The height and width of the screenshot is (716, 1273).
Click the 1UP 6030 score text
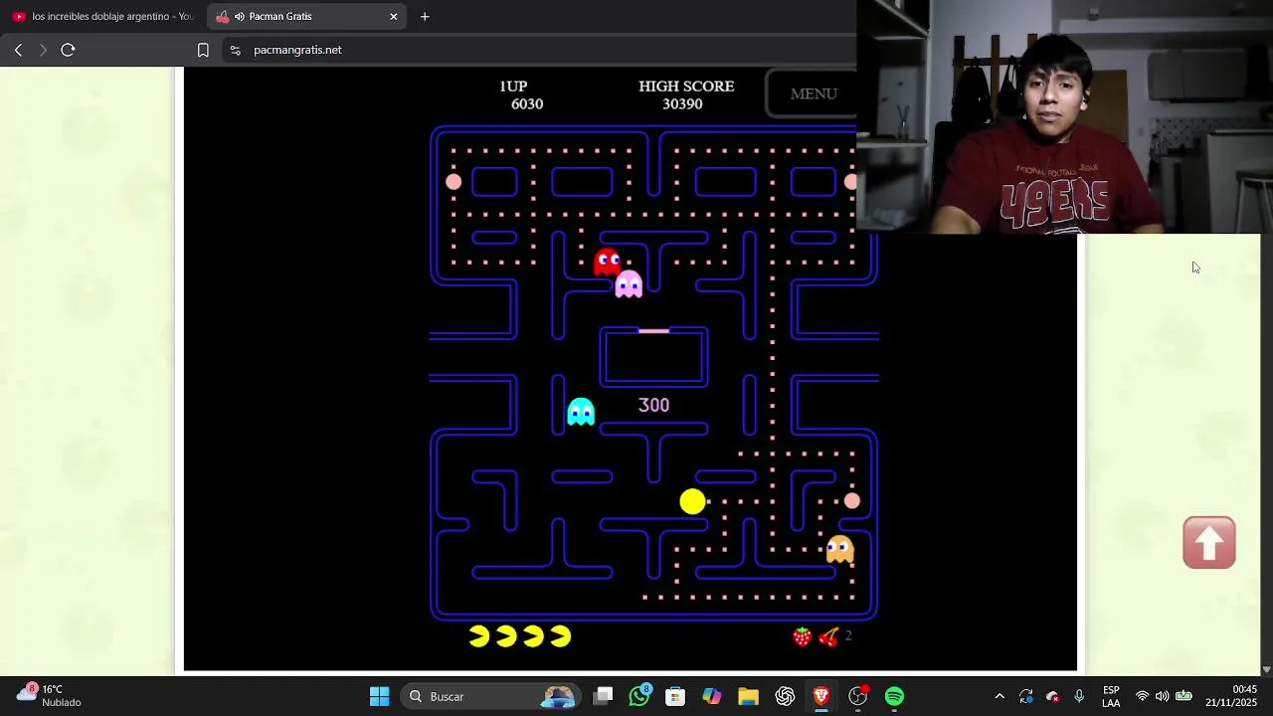coord(521,94)
